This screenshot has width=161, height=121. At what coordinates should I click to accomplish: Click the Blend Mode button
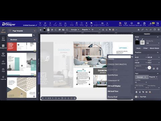154,48
